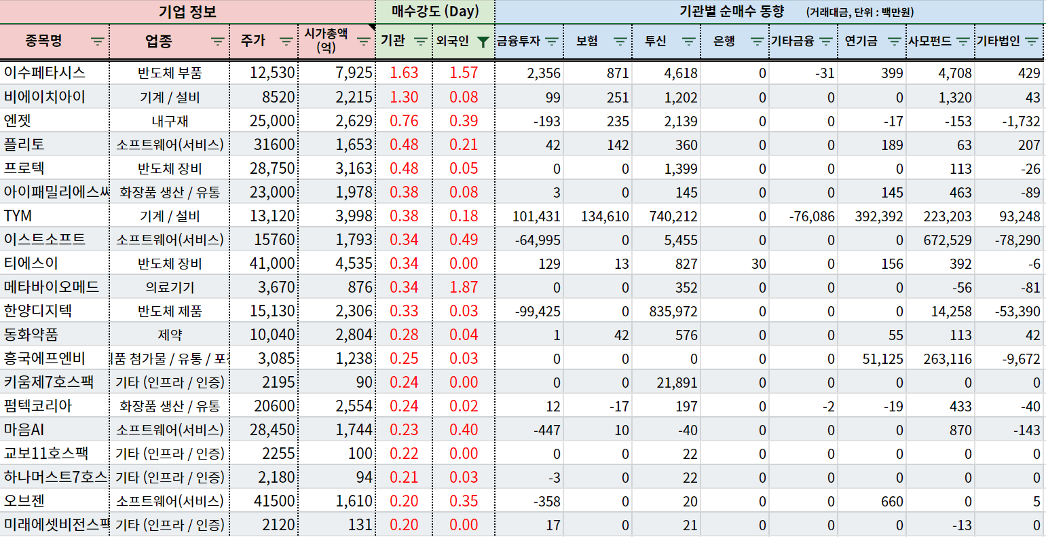Viewport: 1046px width, 537px height.
Task: Click the 사모펀드 value 672,529
Action: [940, 239]
